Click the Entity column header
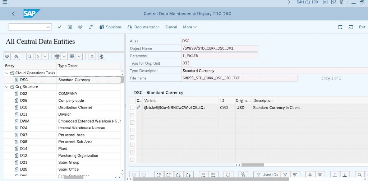The width and height of the screenshot is (368, 181). (x=30, y=66)
